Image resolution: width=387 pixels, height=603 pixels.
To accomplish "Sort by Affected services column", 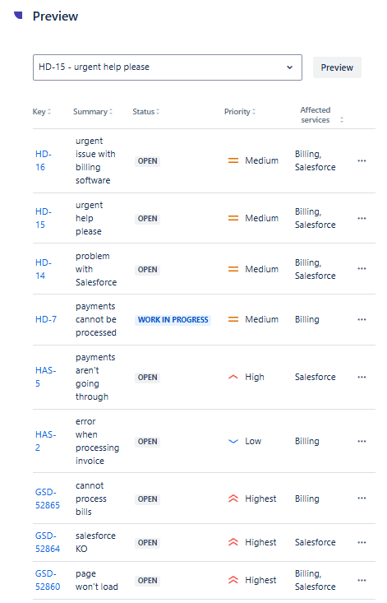I will coord(322,115).
